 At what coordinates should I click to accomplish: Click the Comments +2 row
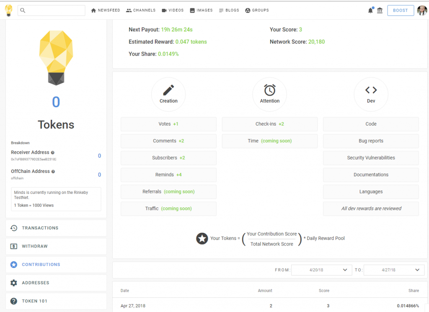pos(168,141)
